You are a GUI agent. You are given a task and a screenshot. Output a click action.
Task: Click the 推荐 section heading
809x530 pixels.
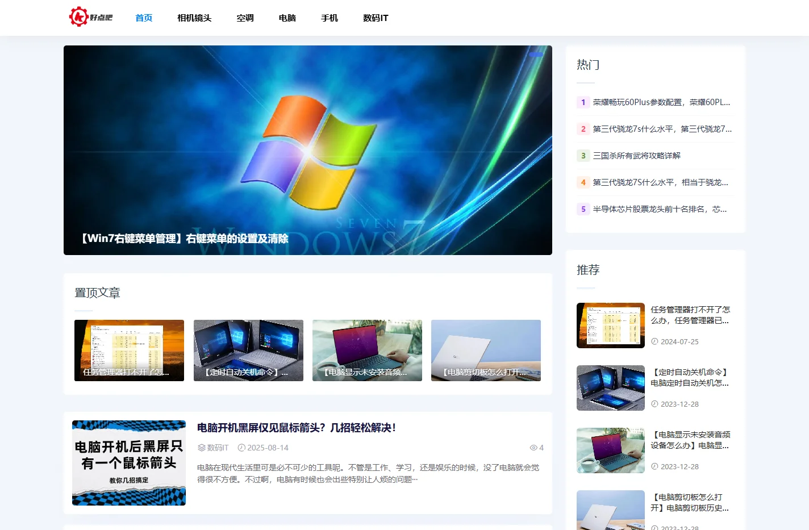coord(588,270)
